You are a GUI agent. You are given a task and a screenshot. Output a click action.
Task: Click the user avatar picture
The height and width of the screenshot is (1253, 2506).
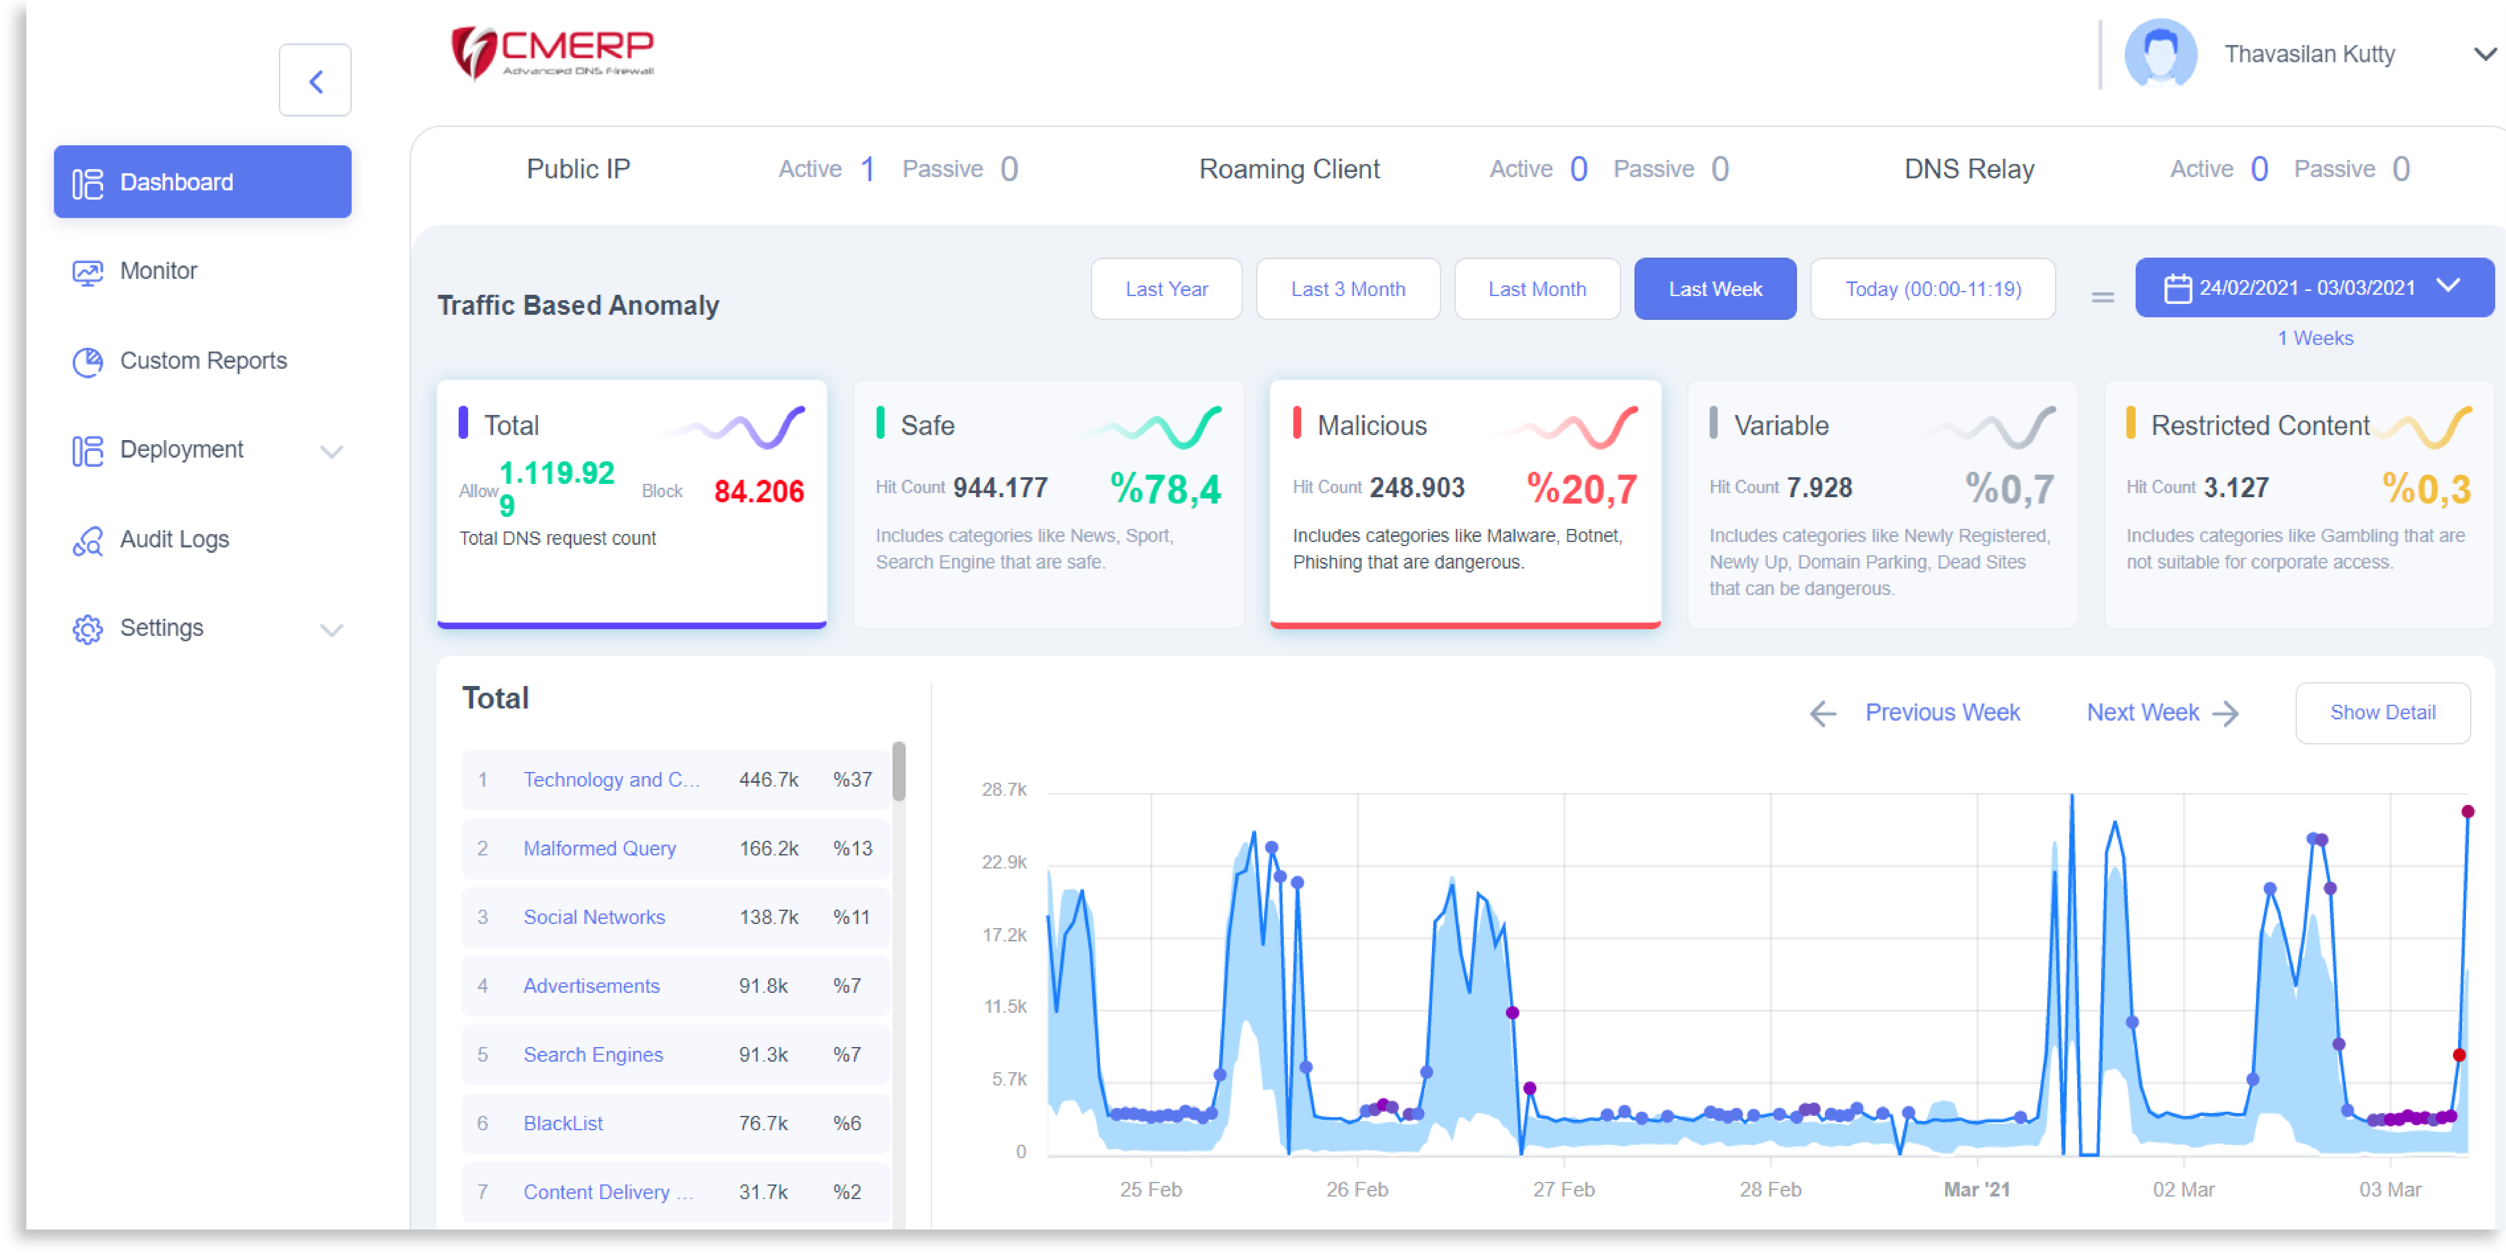pos(2161,54)
